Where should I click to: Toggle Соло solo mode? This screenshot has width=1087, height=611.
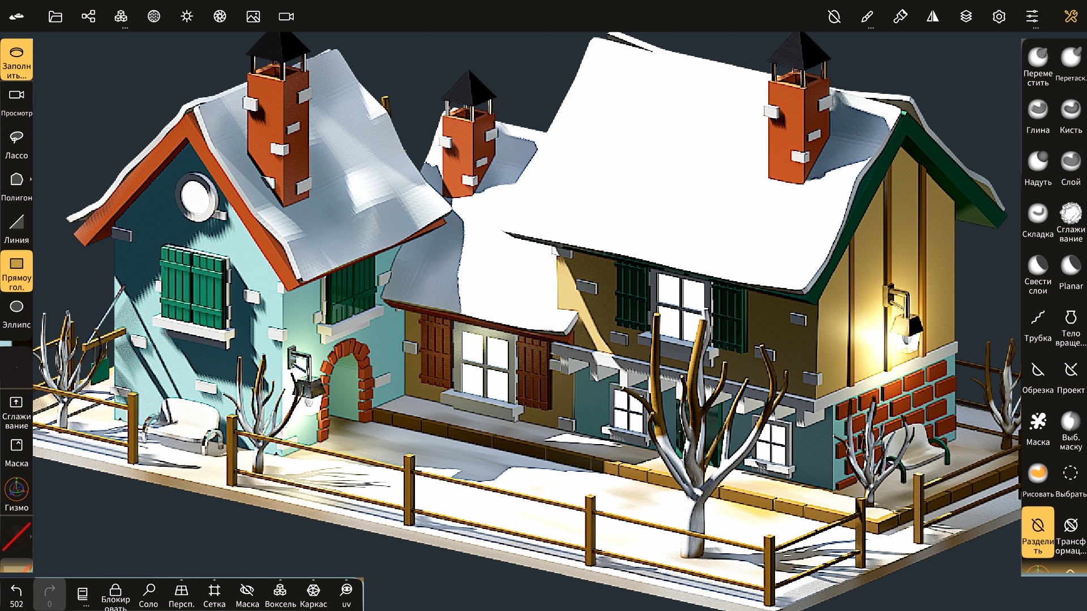point(148,595)
